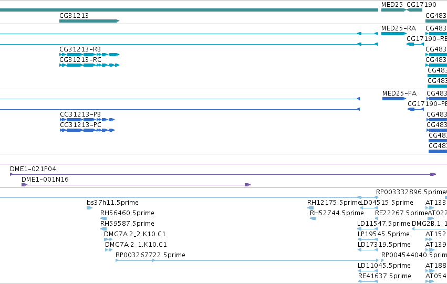
Task: Click the CG31213-PC protein glyph
Action: (x=87, y=130)
